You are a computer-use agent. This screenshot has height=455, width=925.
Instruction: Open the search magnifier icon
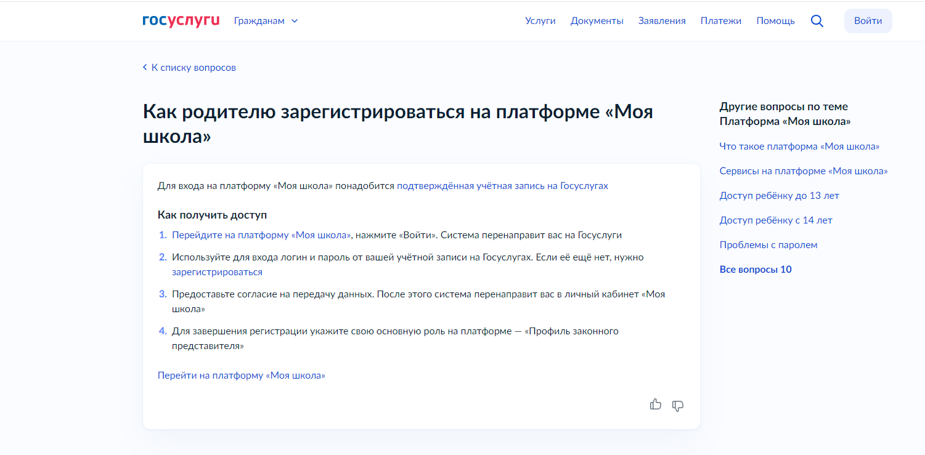817,21
